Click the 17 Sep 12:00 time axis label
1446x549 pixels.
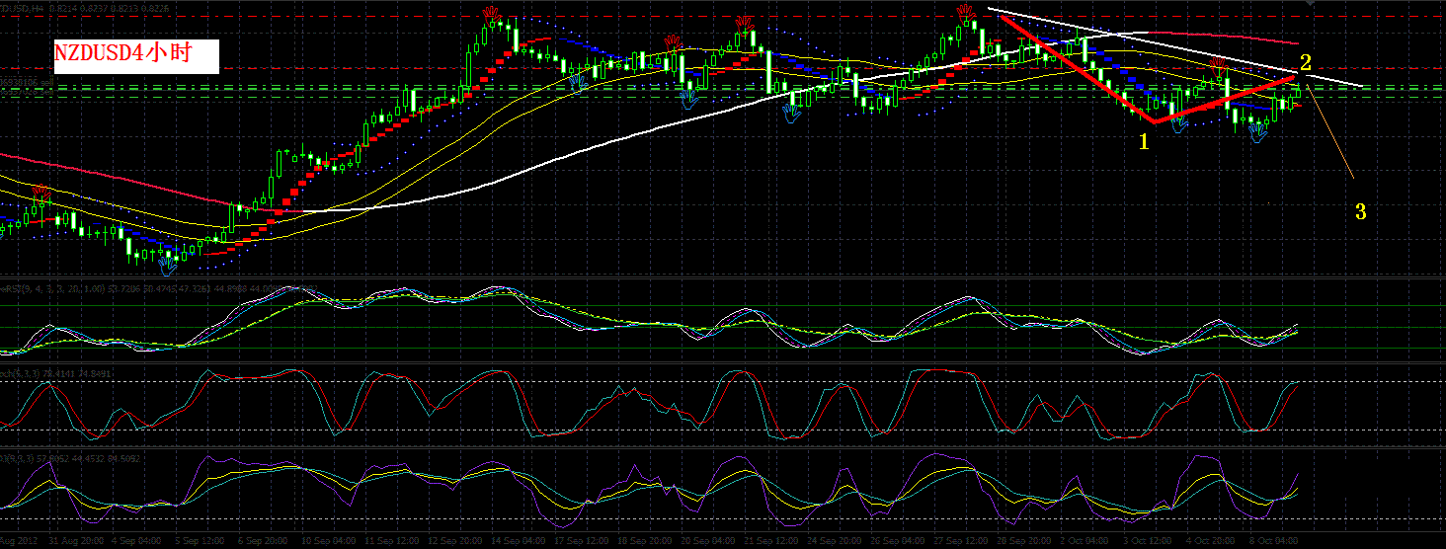tap(581, 540)
